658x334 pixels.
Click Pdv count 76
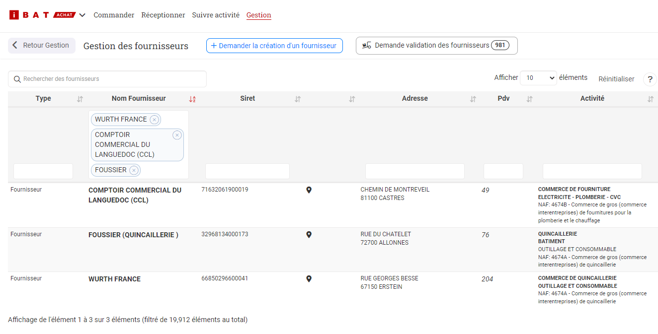486,235
